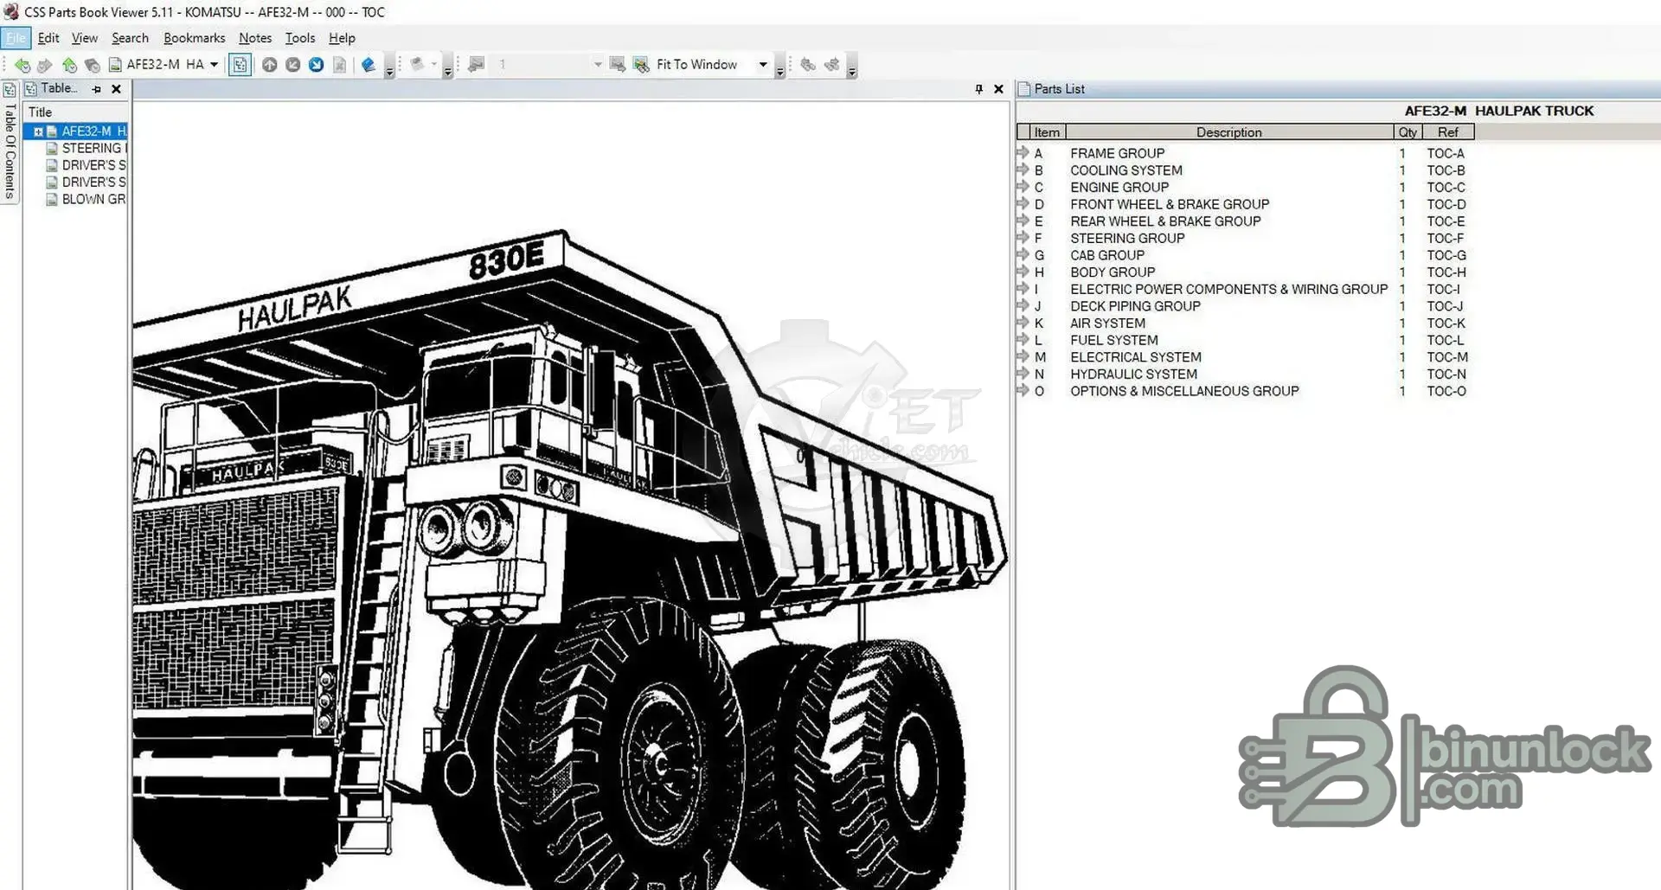Click the greyed notes icon in the toolbar
The image size is (1661, 890).
[x=418, y=65]
